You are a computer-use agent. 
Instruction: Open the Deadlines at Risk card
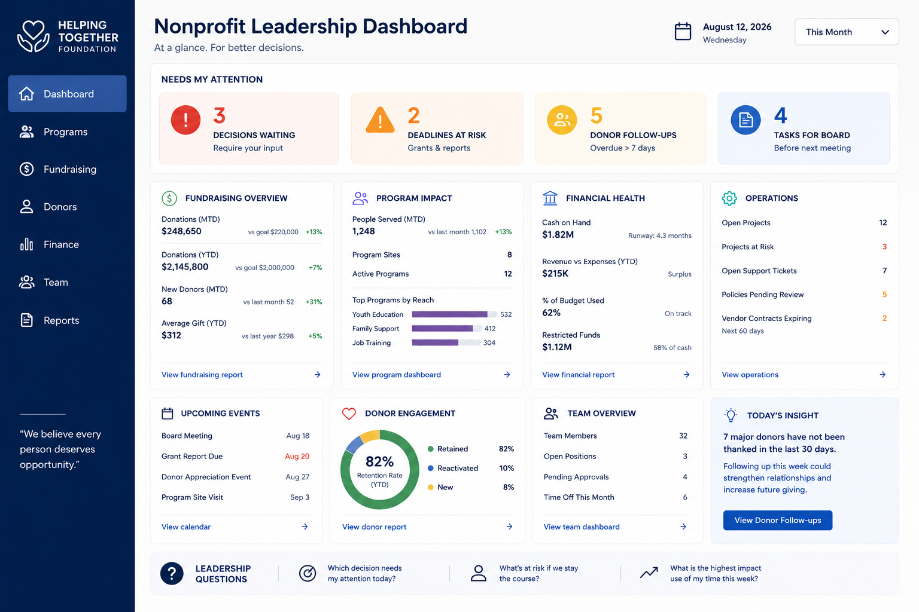(437, 128)
